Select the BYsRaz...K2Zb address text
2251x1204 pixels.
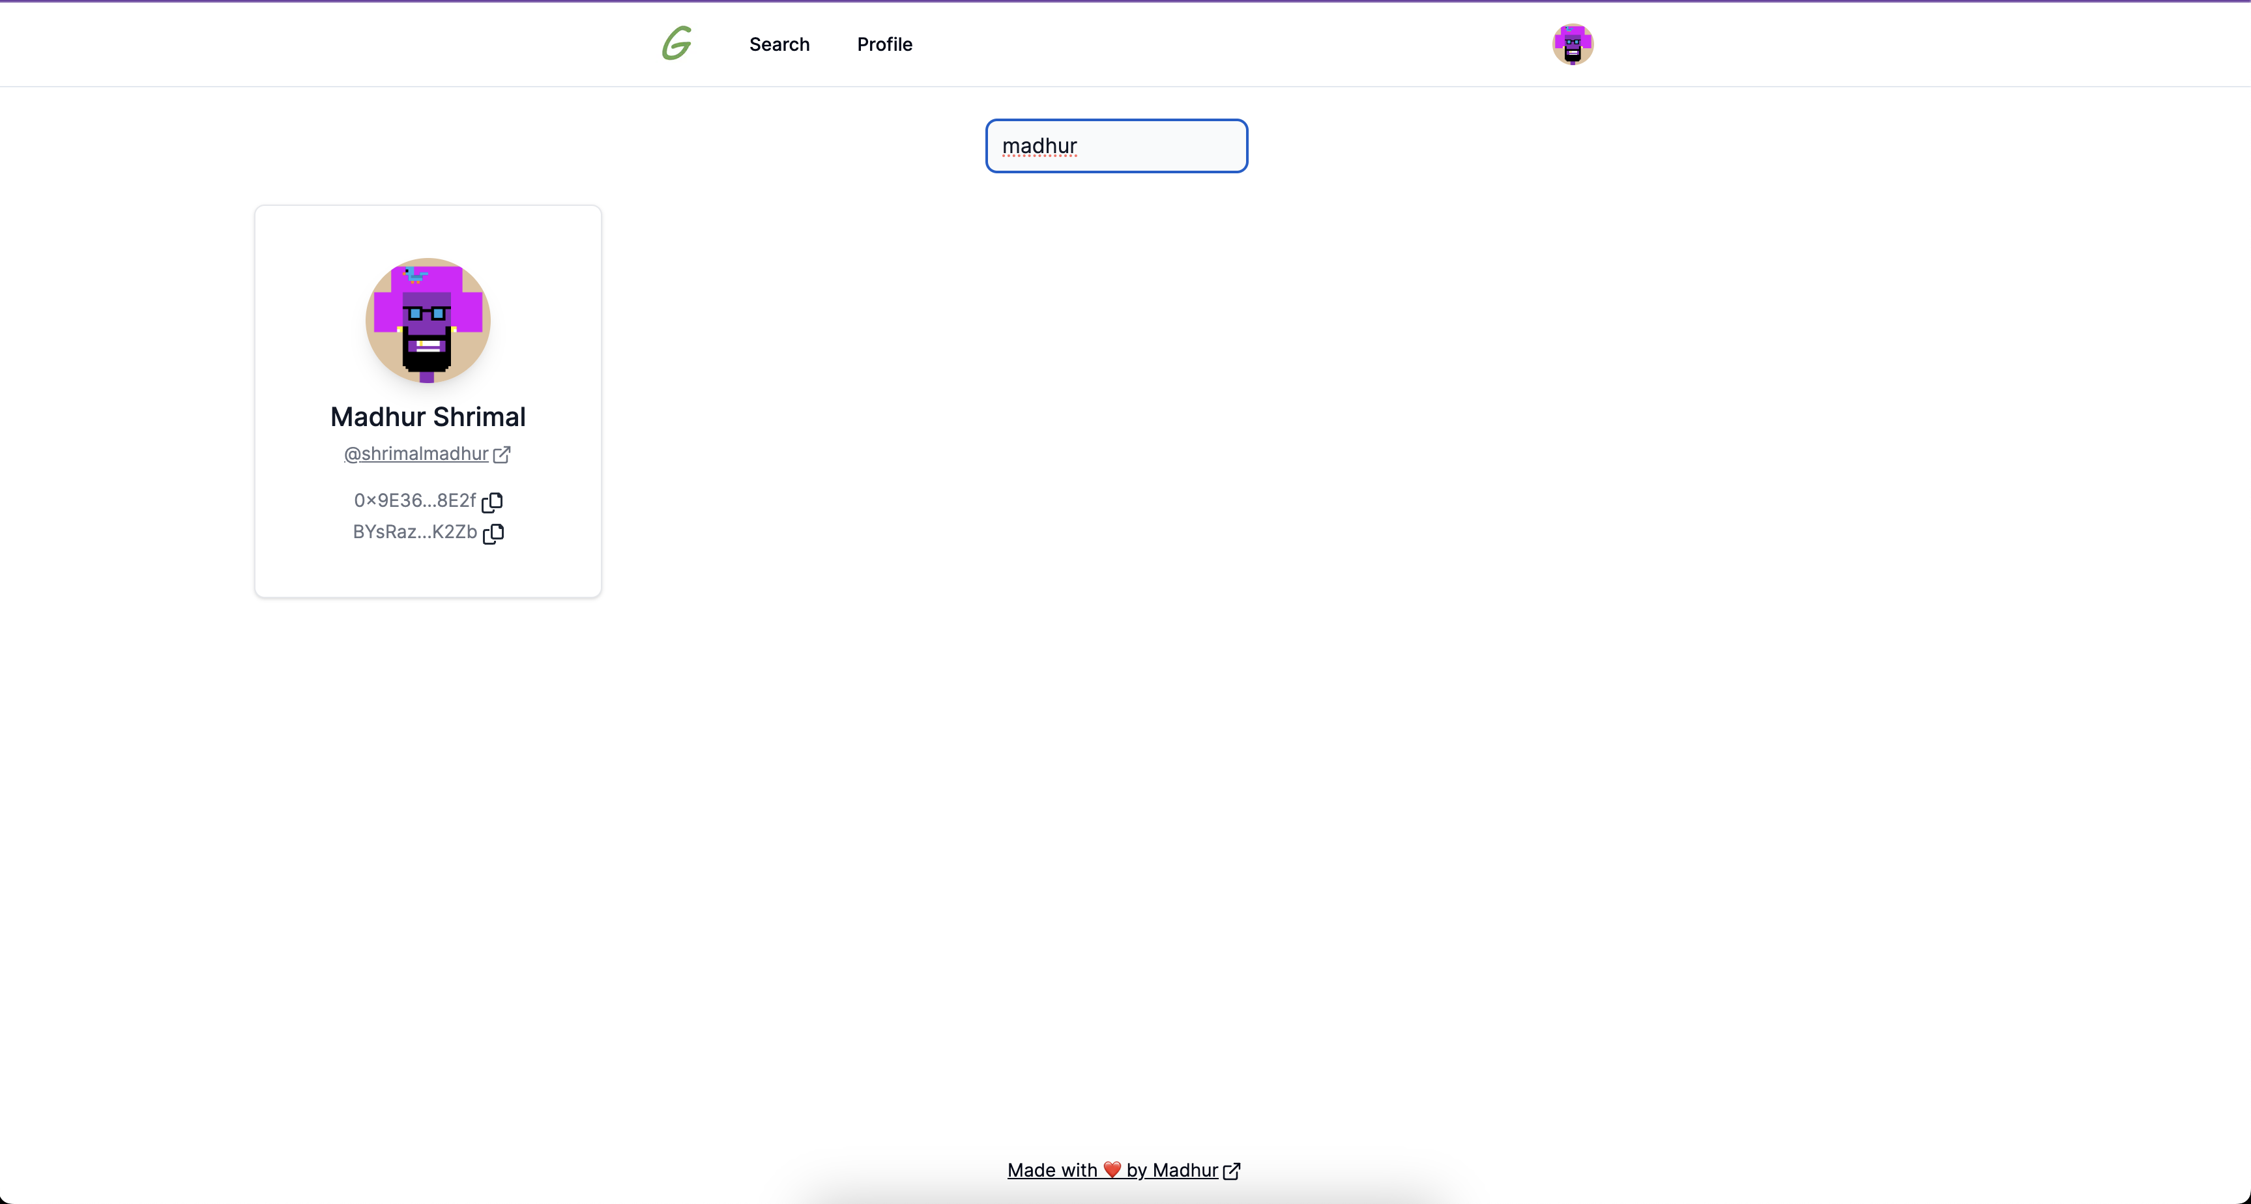[x=414, y=532]
